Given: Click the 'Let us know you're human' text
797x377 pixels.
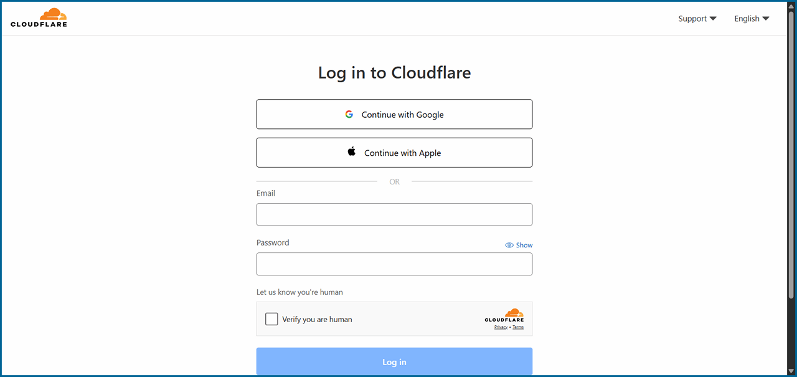Looking at the screenshot, I should 299,292.
